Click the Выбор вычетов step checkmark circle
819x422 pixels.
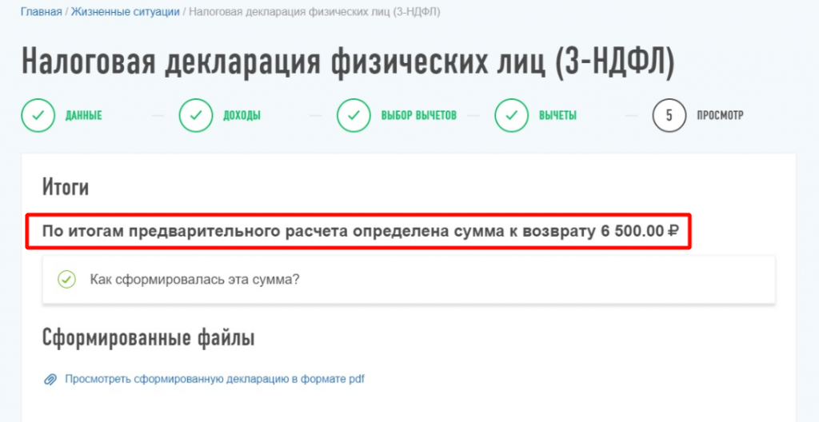pos(354,115)
